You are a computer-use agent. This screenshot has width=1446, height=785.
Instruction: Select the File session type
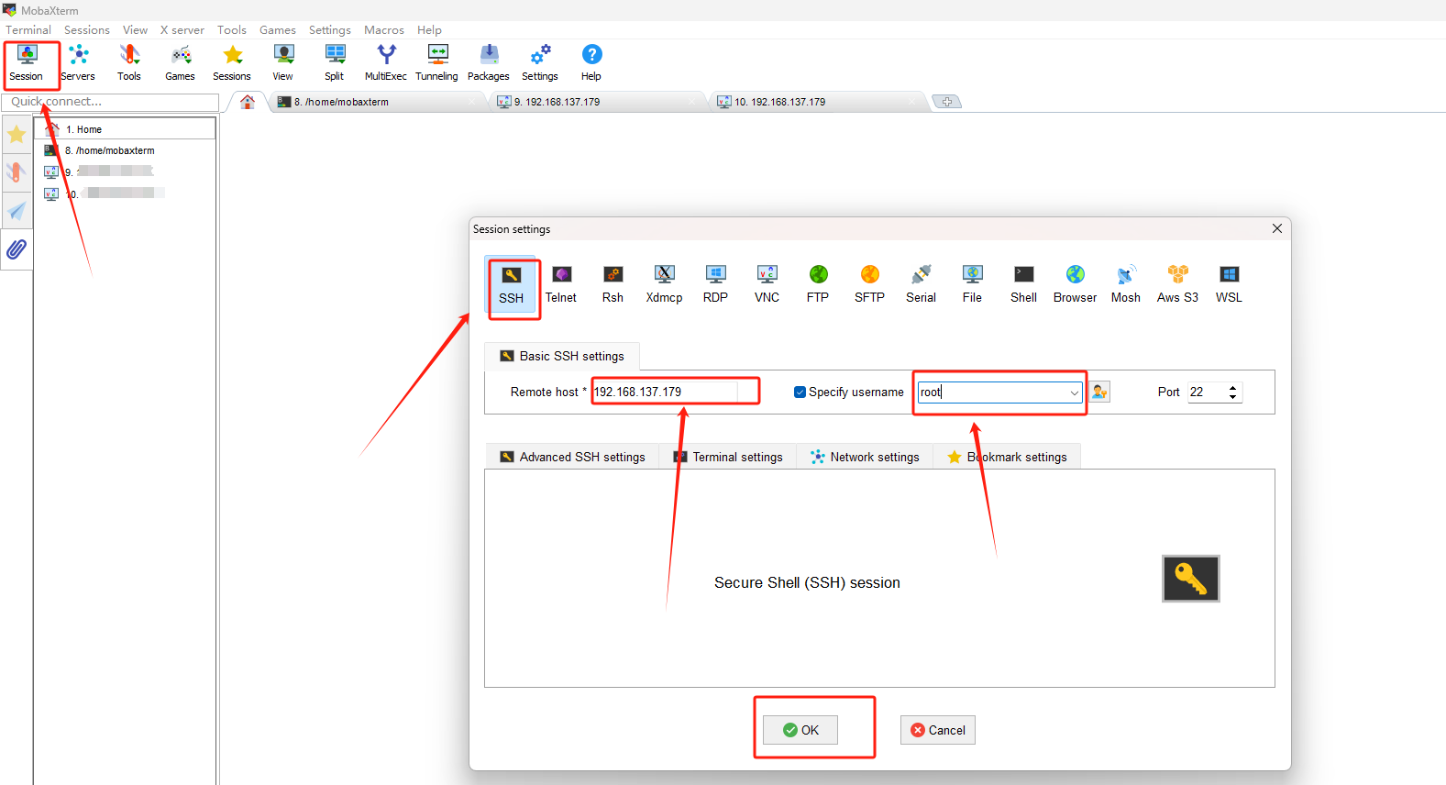[972, 285]
